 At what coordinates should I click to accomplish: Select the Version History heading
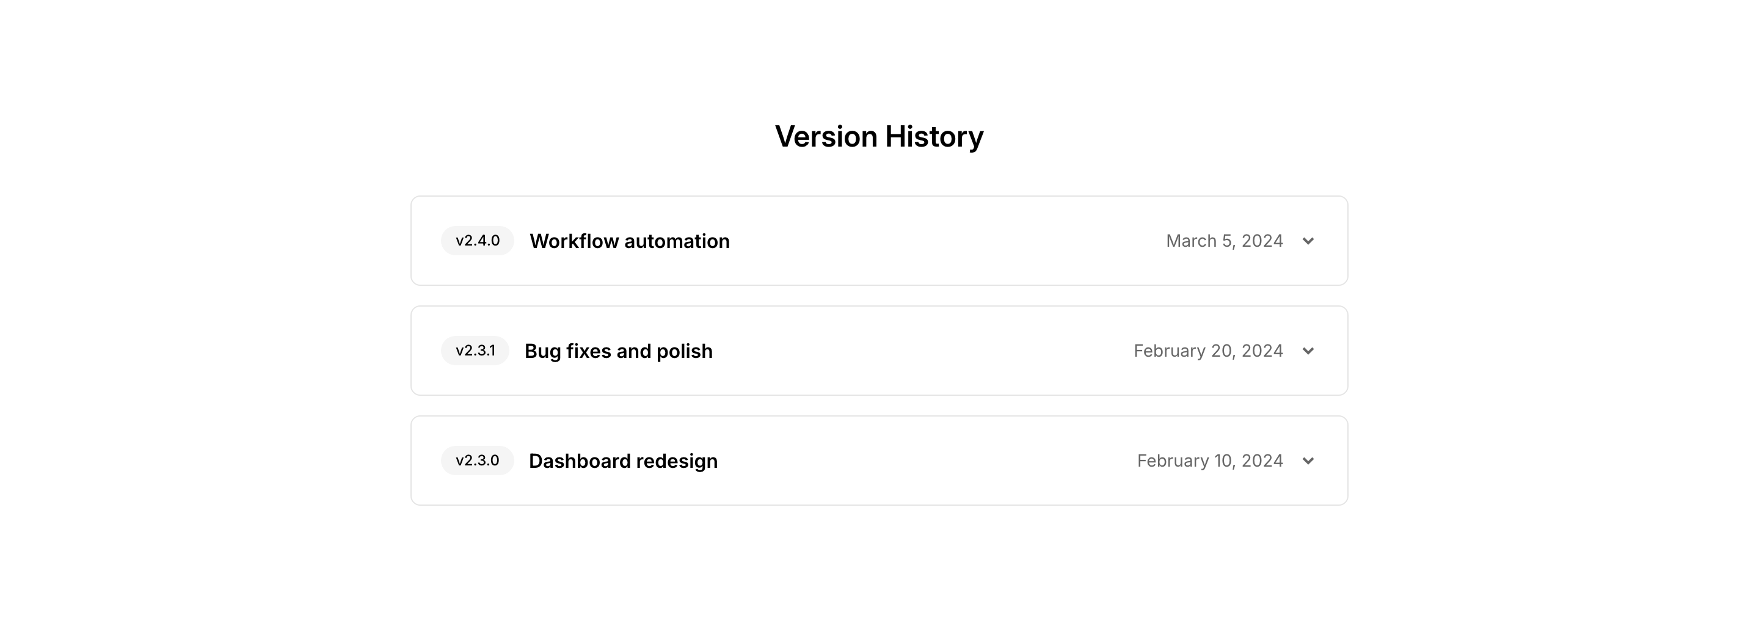pyautogui.click(x=879, y=137)
